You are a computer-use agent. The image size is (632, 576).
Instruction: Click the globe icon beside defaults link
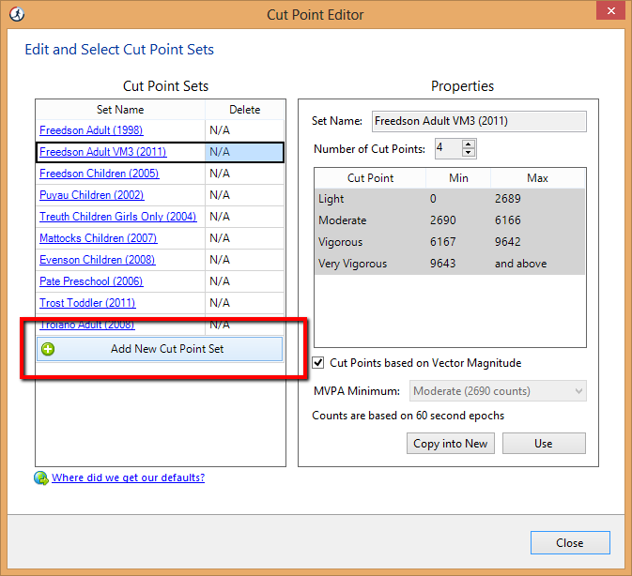click(x=40, y=477)
